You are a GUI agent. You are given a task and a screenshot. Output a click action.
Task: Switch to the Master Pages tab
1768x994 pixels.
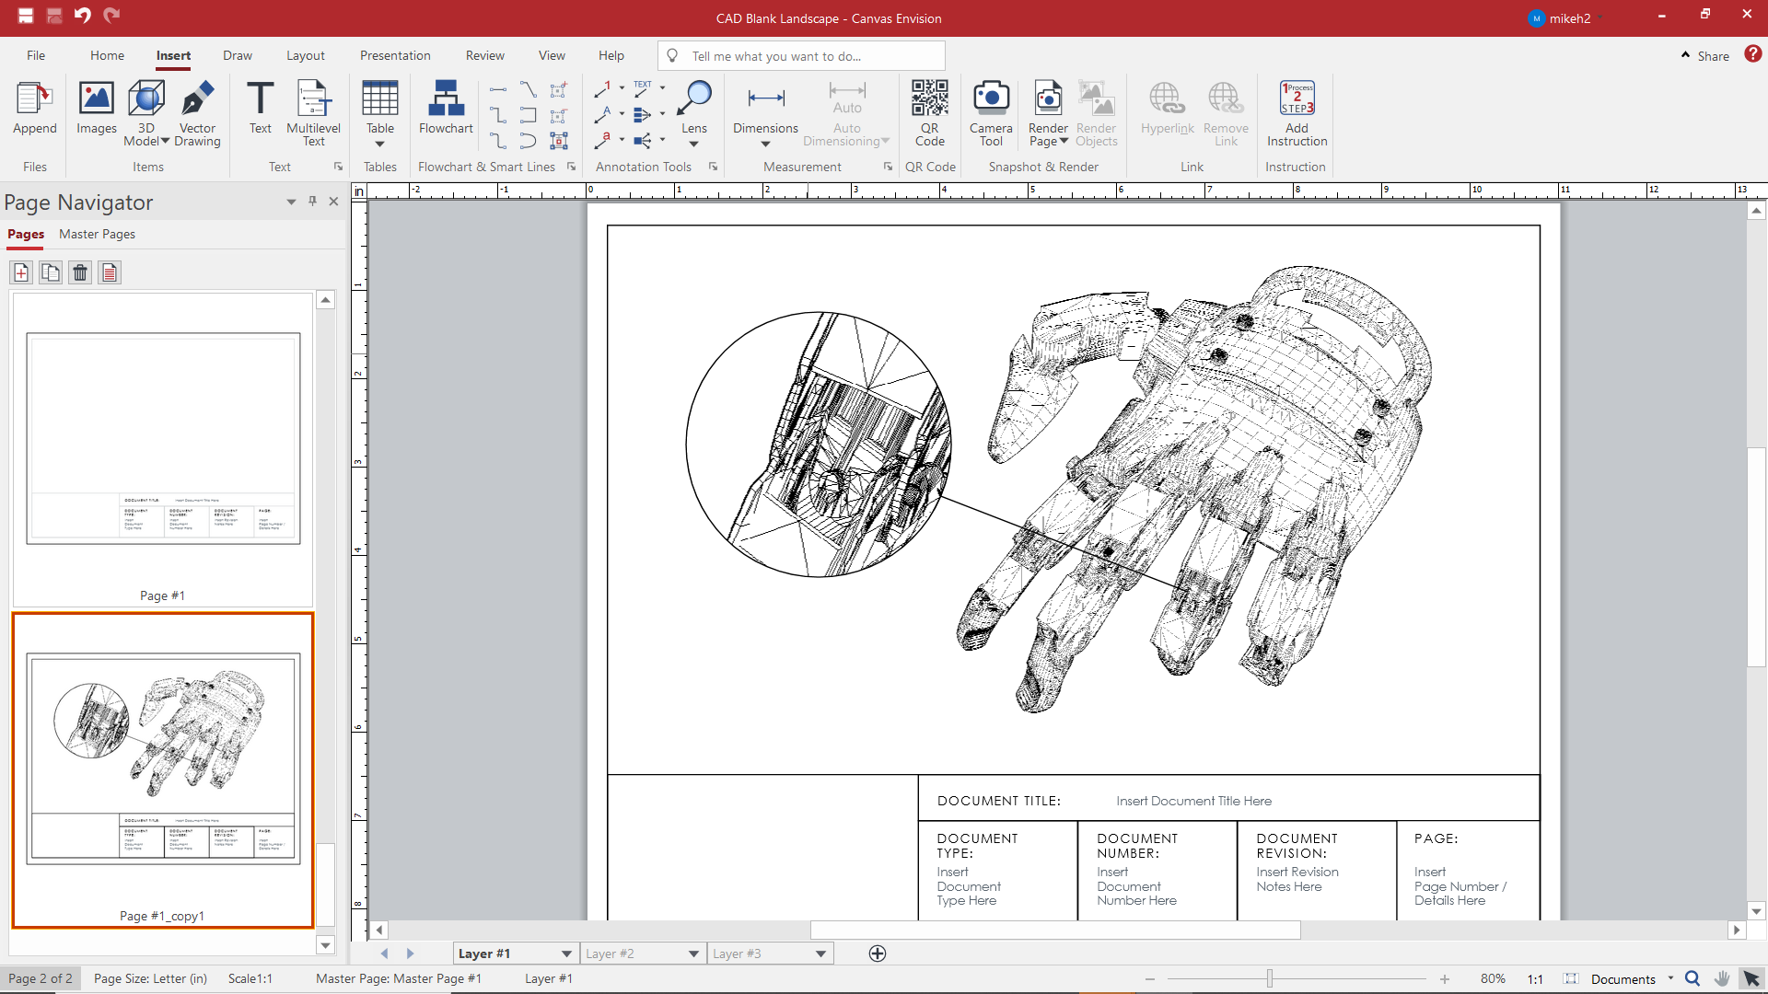(x=96, y=235)
